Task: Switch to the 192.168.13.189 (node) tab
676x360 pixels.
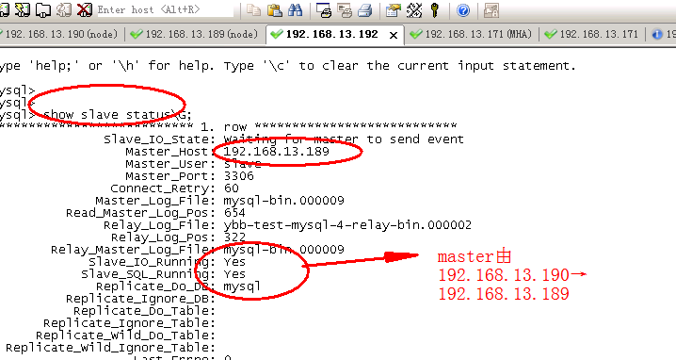Action: tap(194, 34)
